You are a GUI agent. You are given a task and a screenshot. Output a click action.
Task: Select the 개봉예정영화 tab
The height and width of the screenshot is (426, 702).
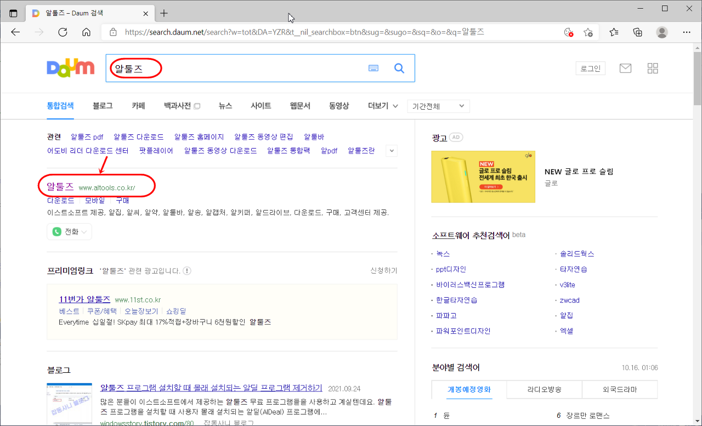(x=469, y=390)
